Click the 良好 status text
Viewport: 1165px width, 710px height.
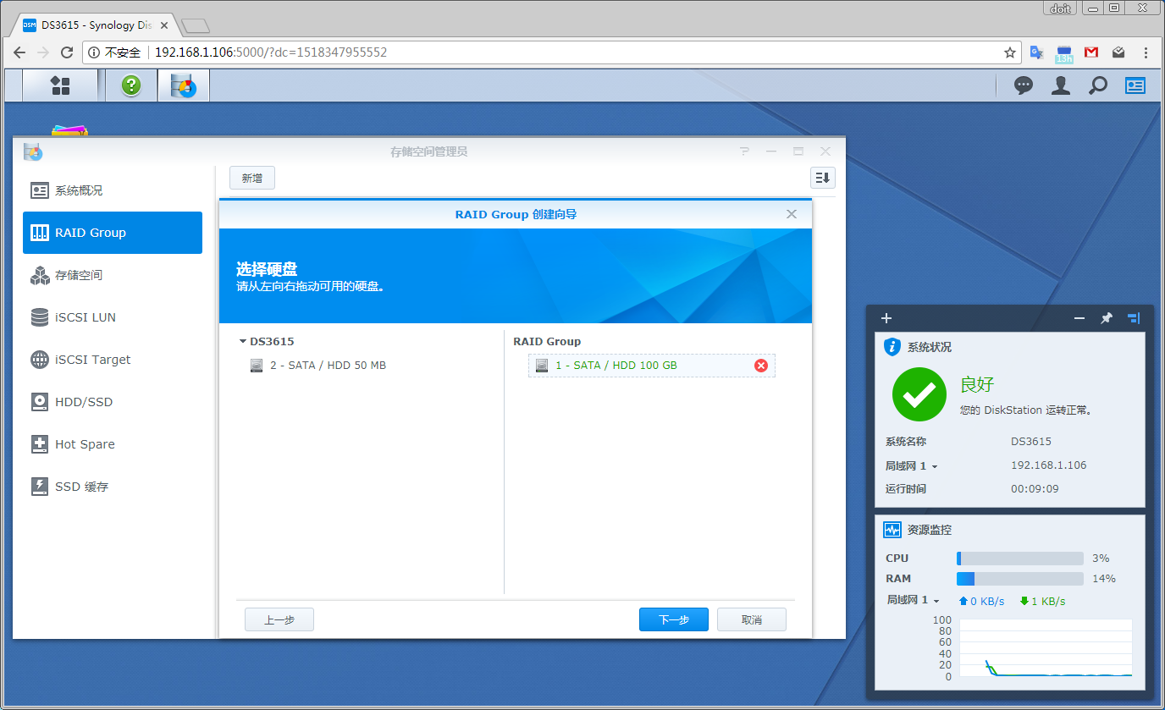[977, 385]
